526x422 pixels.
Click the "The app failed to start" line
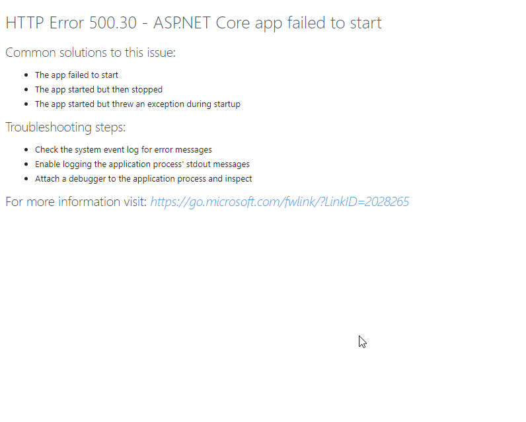[77, 75]
